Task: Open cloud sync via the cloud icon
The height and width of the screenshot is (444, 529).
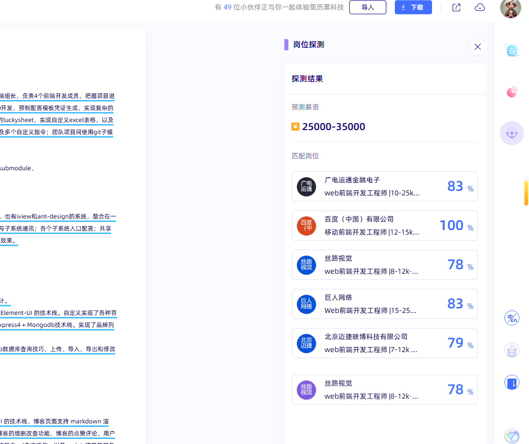Action: [479, 7]
